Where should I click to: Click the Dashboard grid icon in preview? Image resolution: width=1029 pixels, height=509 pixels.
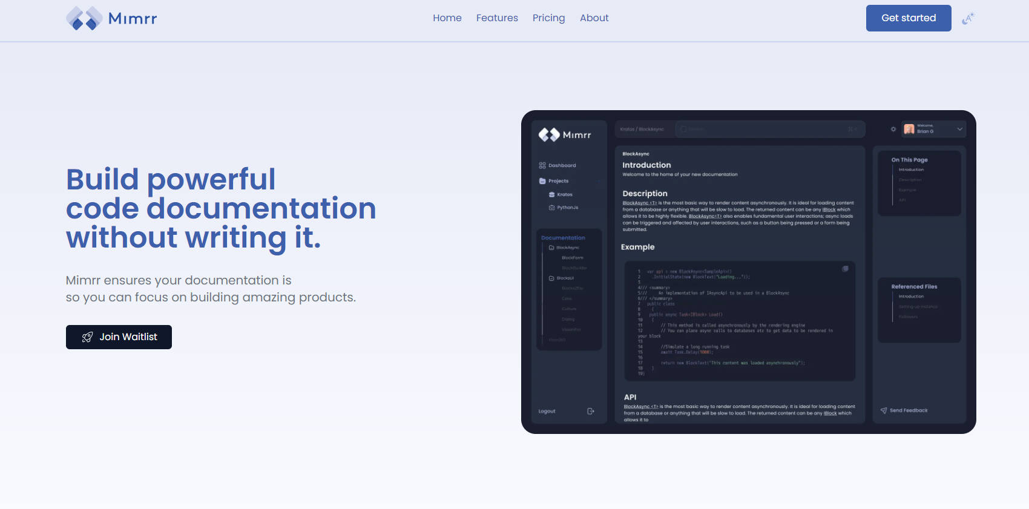542,165
